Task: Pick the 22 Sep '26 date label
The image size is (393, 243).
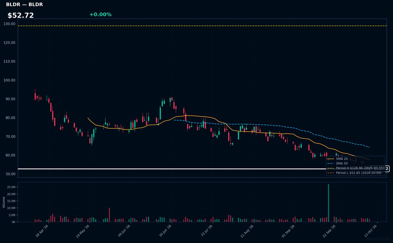Action: (329, 231)
